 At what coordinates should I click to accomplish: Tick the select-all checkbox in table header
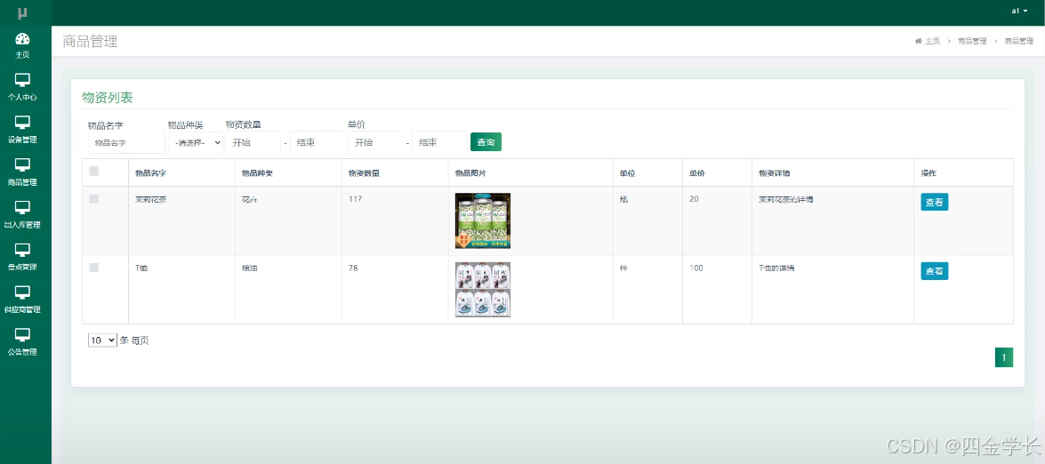coord(94,172)
